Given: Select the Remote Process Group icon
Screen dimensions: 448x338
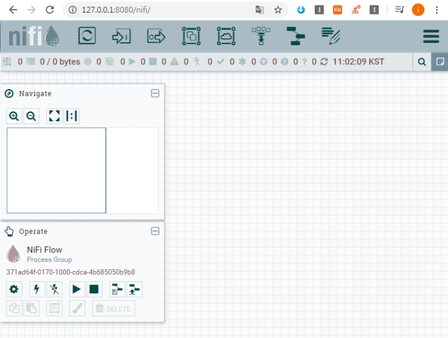Looking at the screenshot, I should (x=226, y=36).
